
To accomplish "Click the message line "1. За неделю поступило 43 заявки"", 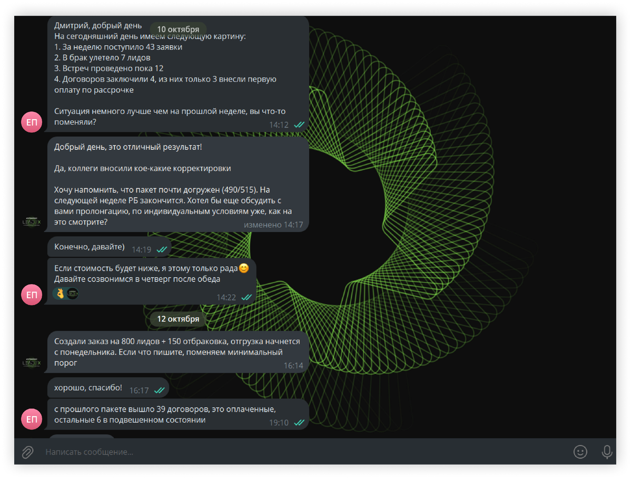I will point(118,47).
